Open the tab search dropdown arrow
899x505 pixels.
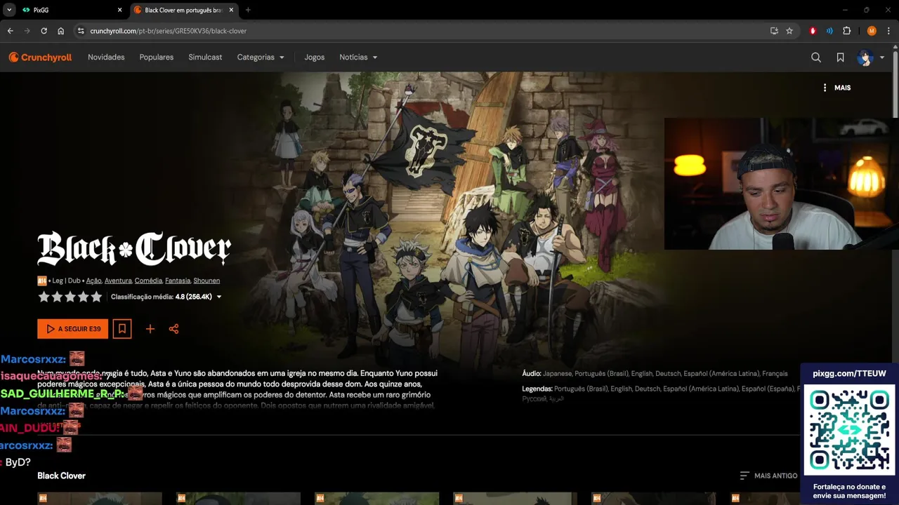pos(8,10)
